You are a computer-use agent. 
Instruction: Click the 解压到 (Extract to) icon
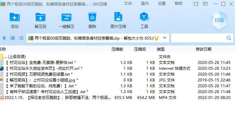[x=41, y=20]
